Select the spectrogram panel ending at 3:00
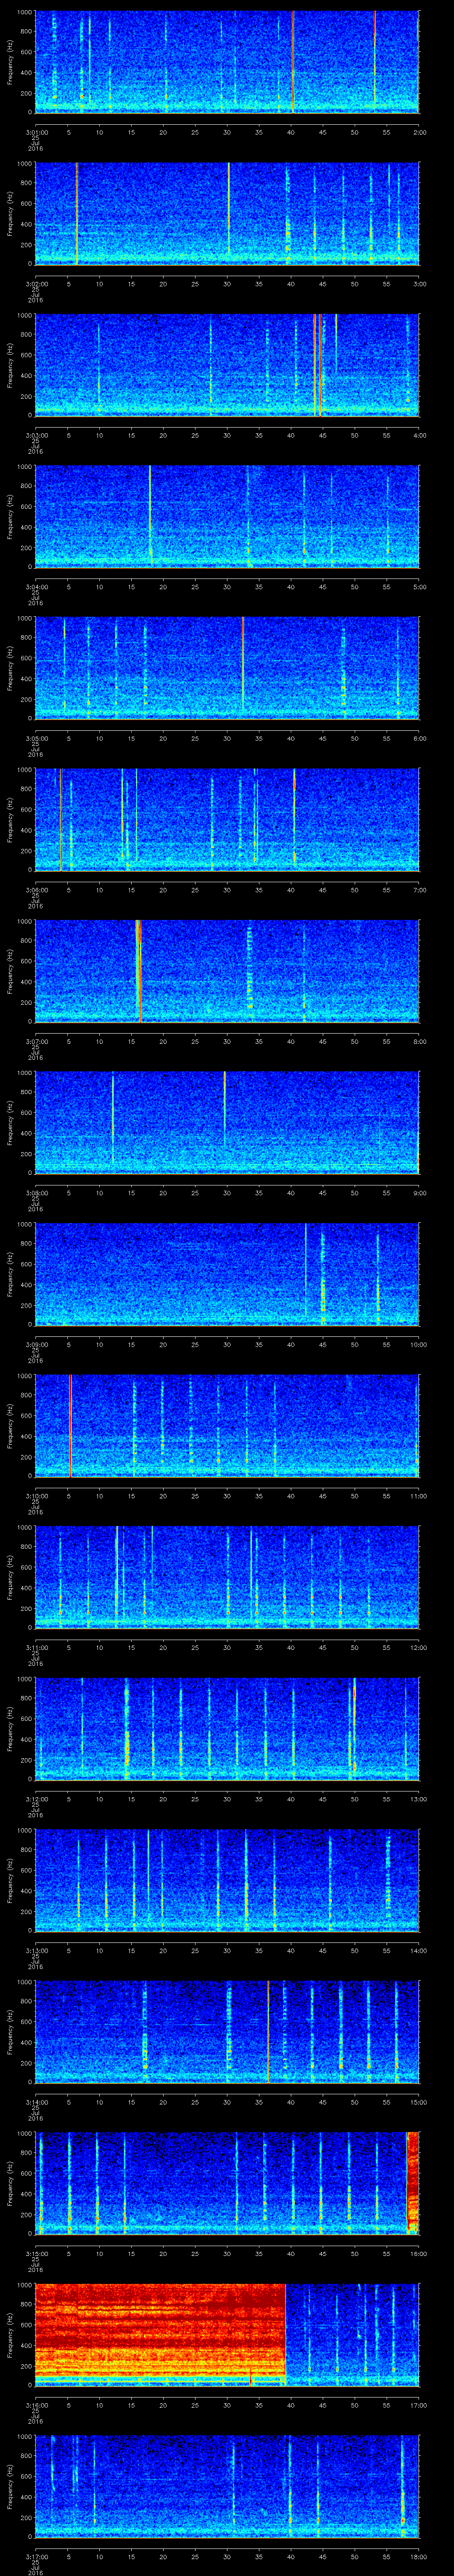Viewport: 454px width, 2576px height. (x=227, y=213)
